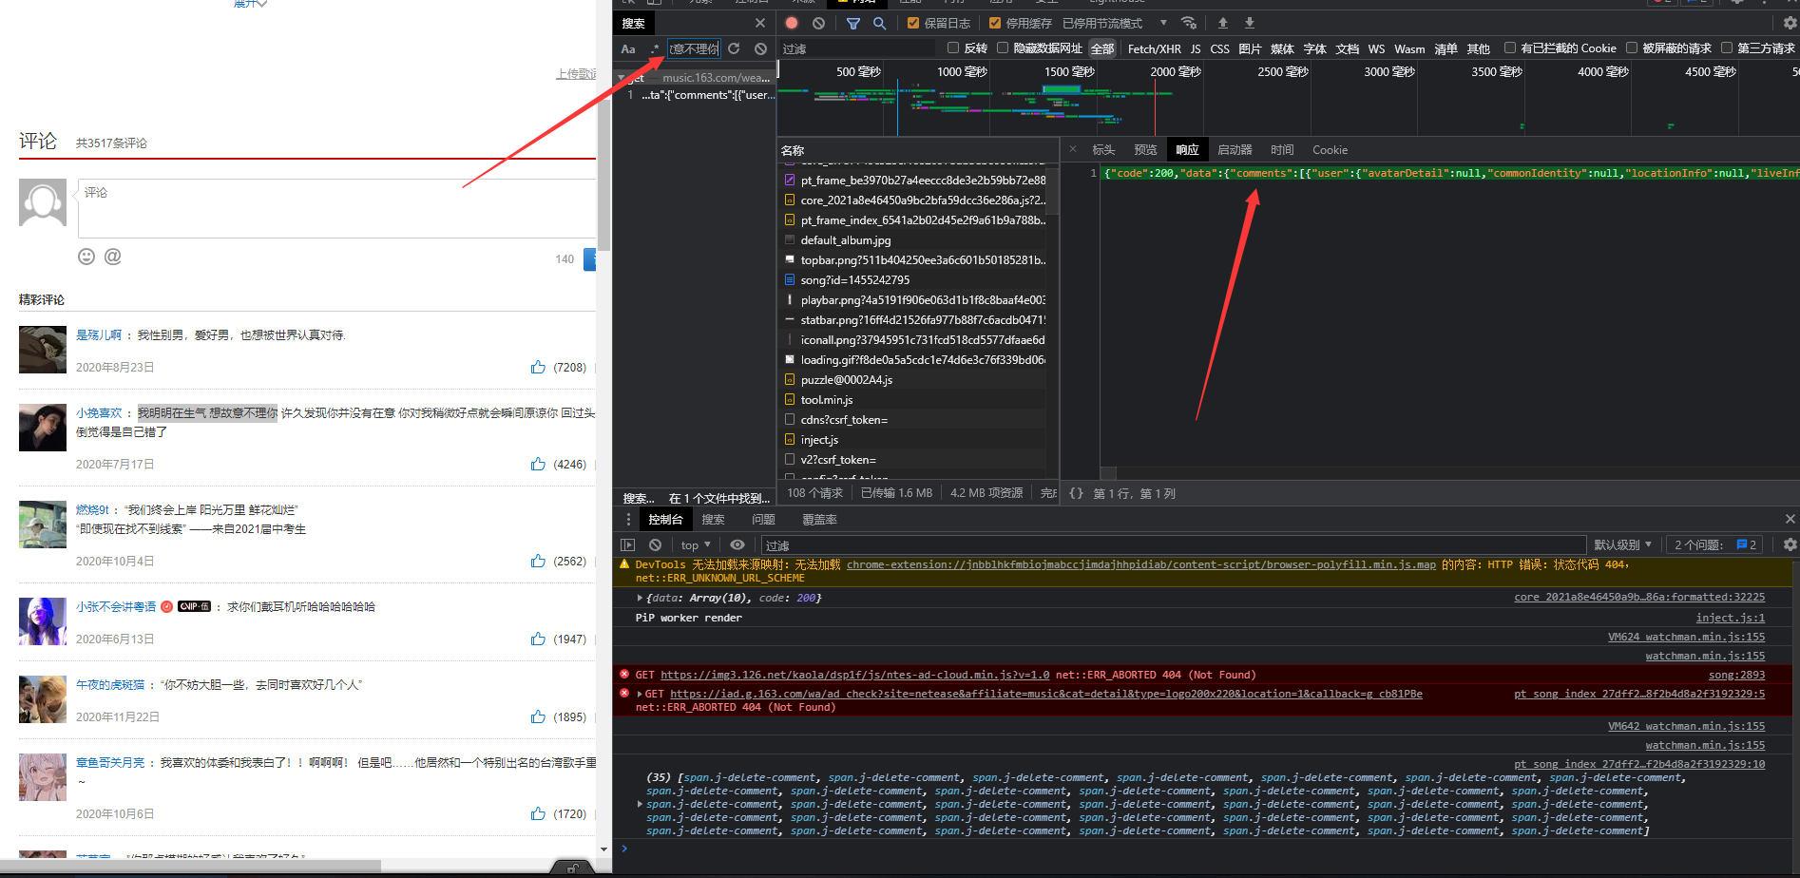Screen dimensions: 1800x878
Task: Toggle the 停用缓存 checkbox
Action: [x=995, y=23]
